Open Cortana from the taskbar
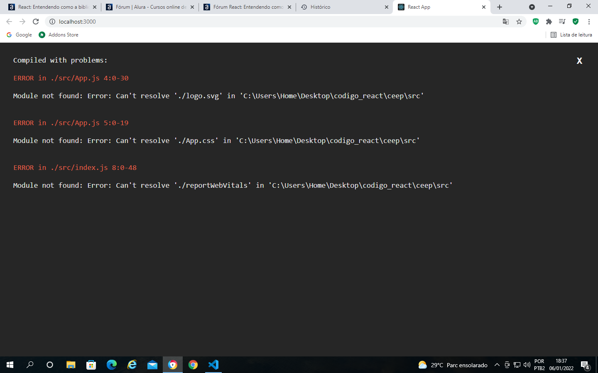598x373 pixels. coord(50,365)
